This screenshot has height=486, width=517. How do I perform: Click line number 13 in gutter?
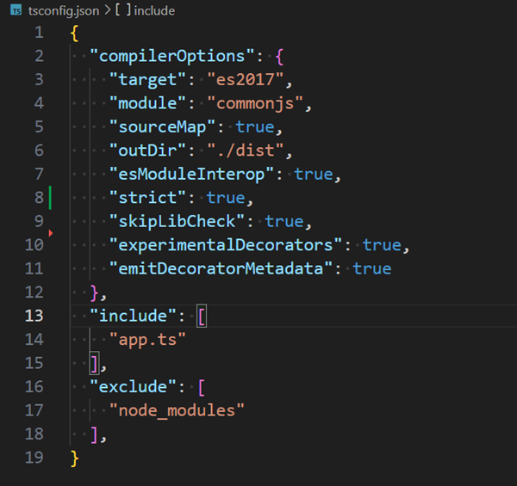click(34, 316)
